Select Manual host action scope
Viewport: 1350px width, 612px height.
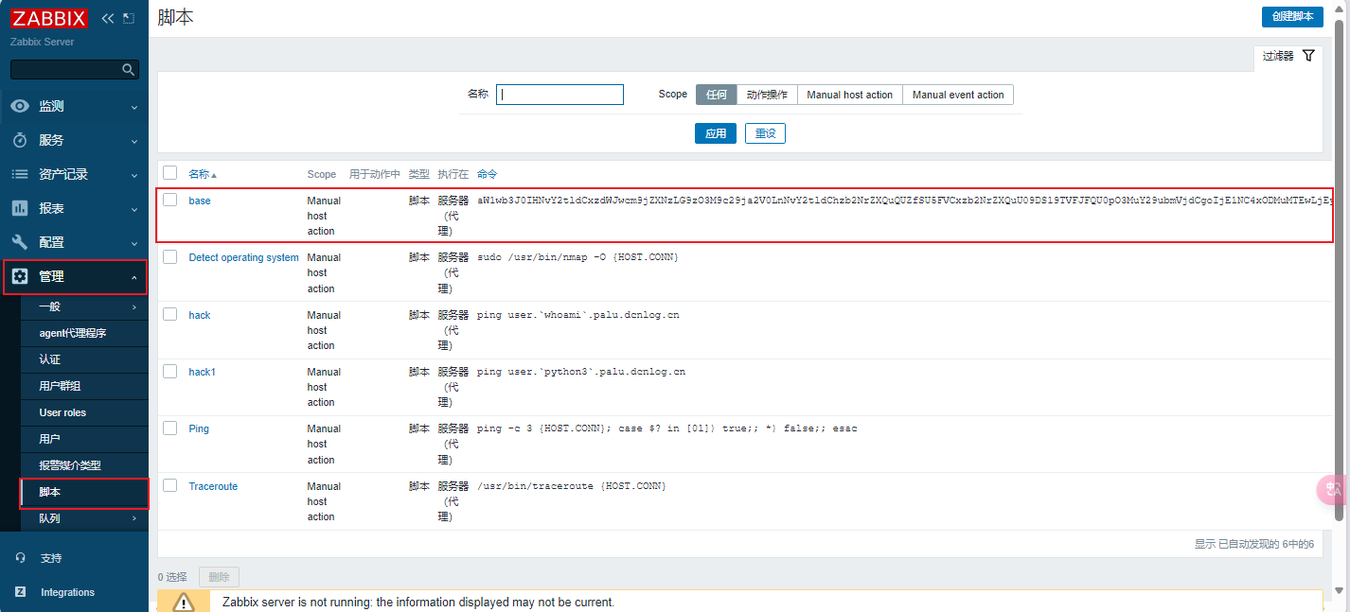(849, 95)
